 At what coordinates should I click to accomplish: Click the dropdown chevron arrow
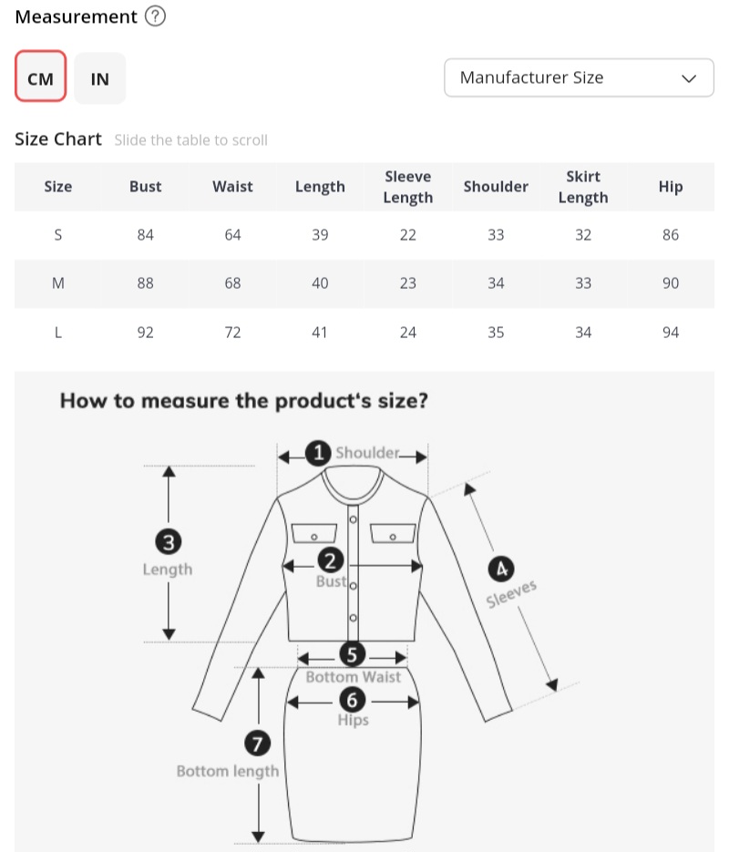tap(689, 78)
